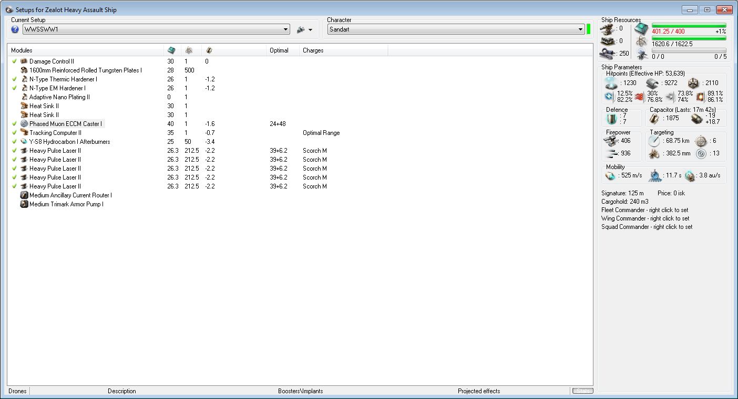
Task: Click the Optimal Range charge of Tracking Computer II
Action: 321,133
